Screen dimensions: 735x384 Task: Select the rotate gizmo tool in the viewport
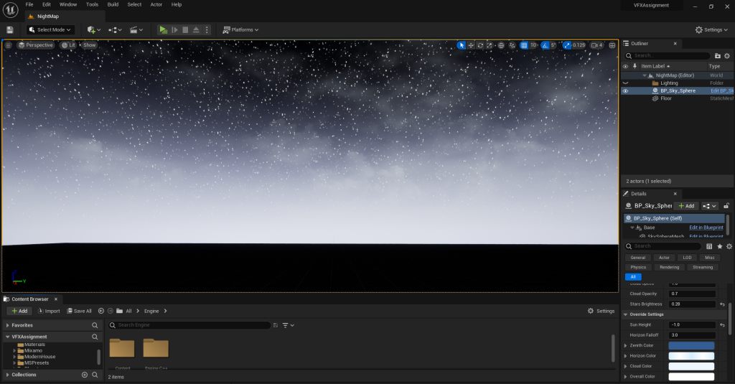tap(480, 45)
